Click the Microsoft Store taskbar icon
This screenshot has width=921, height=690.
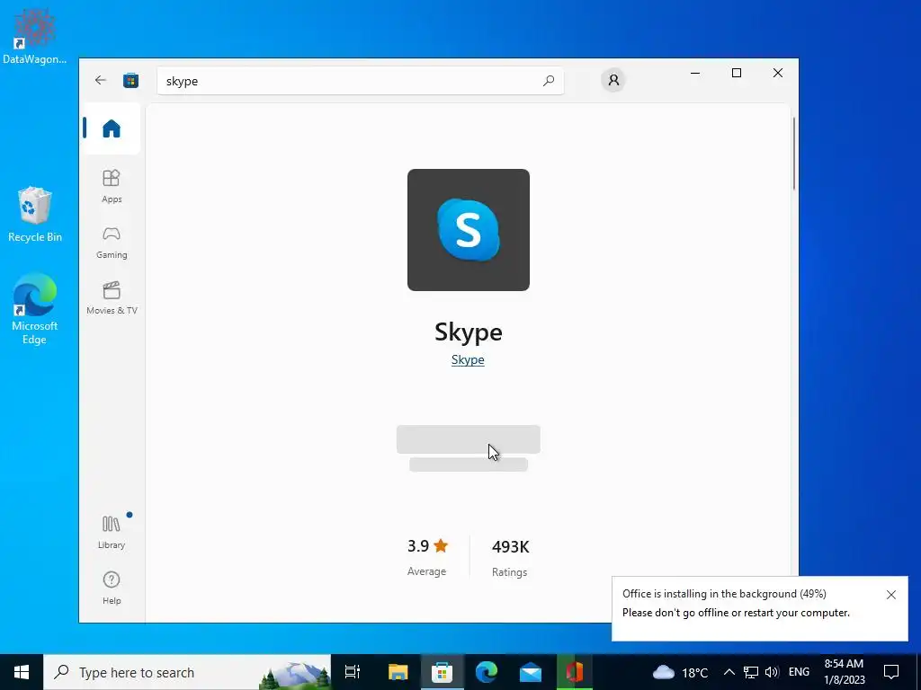[442, 672]
